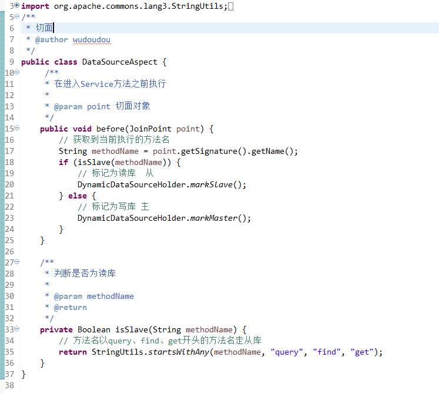Click the markSlave method call
439x394 pixels.
212,185
